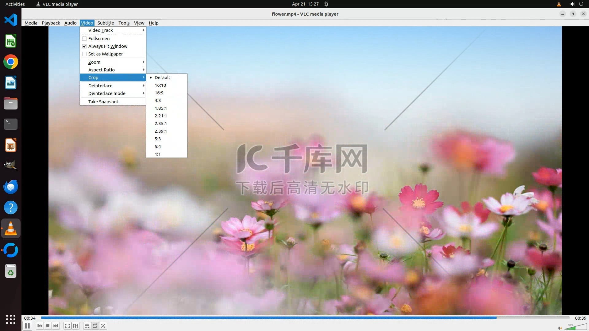The width and height of the screenshot is (589, 331).
Task: Pause the video playback
Action: pyautogui.click(x=27, y=326)
